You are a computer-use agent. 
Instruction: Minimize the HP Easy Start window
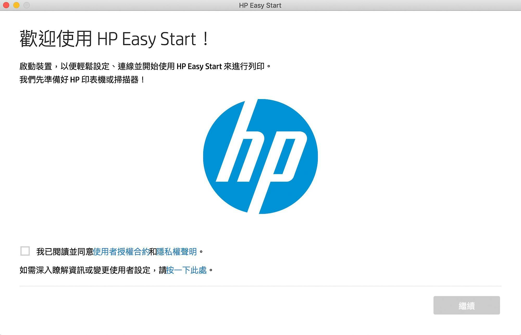pos(16,5)
